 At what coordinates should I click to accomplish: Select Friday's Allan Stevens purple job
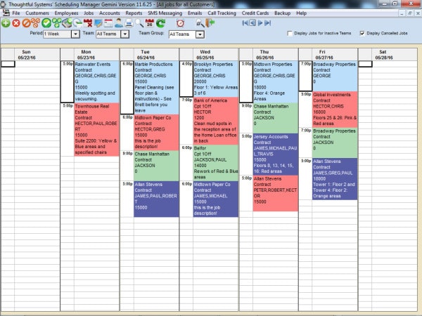(x=335, y=179)
